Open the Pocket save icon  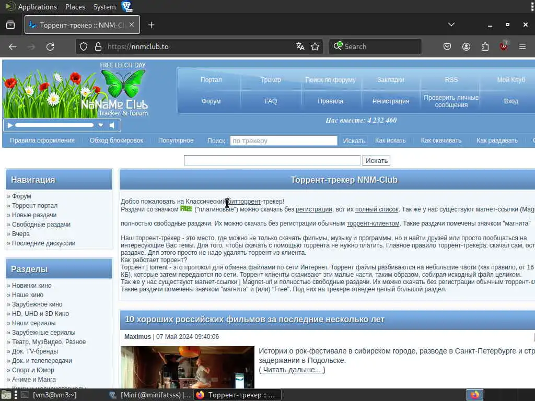(447, 46)
